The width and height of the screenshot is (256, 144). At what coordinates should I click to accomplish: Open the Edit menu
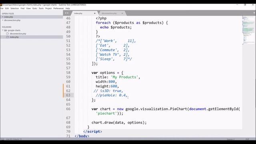[x=7, y=8]
